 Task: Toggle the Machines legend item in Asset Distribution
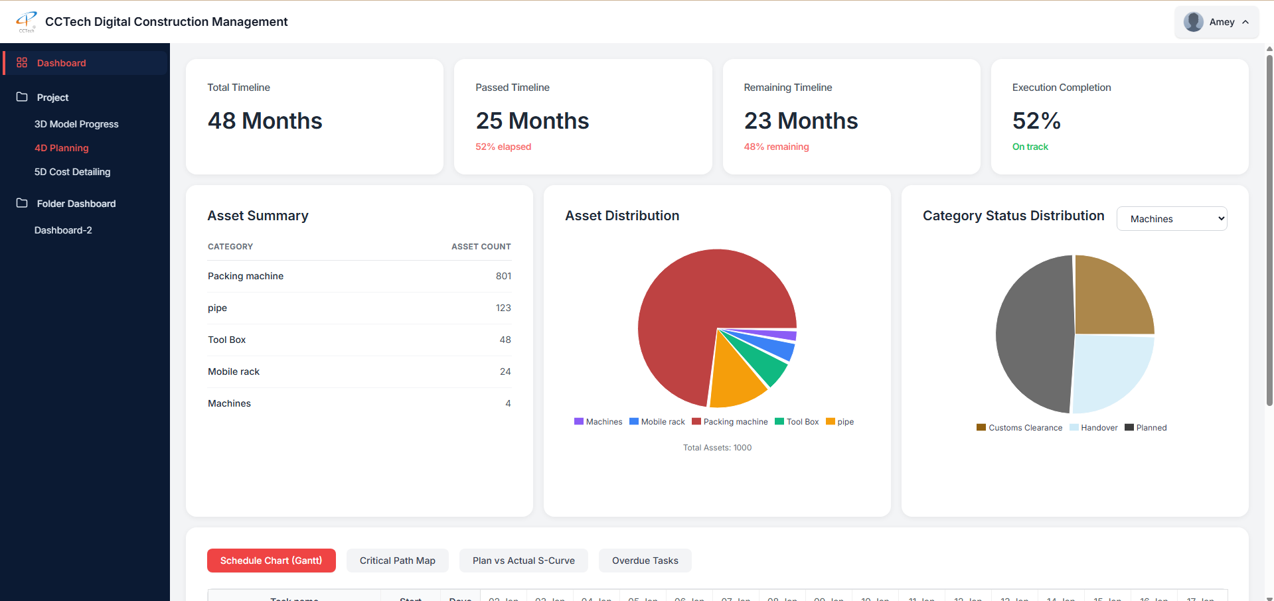tap(597, 422)
